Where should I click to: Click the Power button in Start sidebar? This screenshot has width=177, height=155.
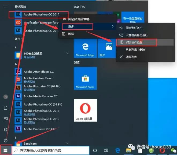tap(6, 140)
